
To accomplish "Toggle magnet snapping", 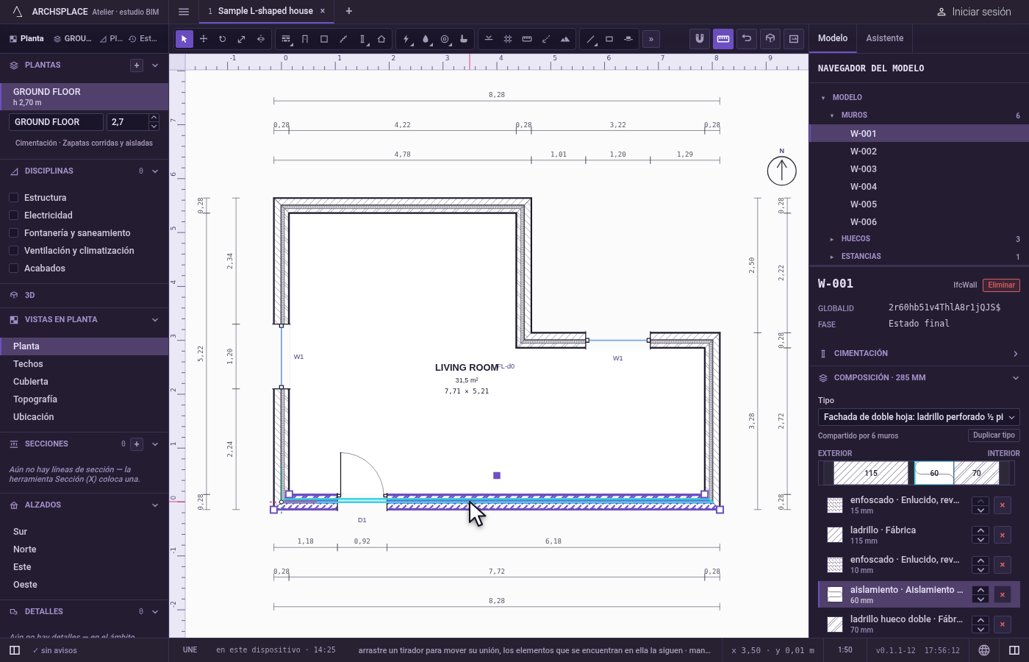I will (x=700, y=38).
